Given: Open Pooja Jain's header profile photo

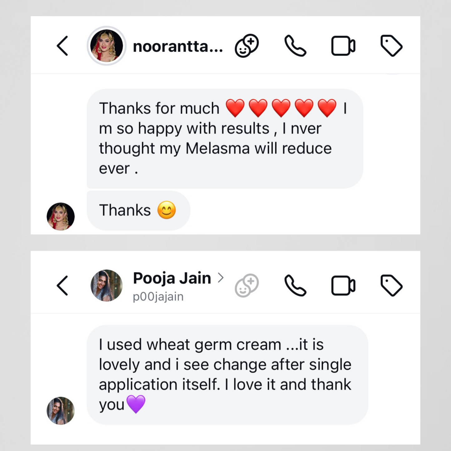Looking at the screenshot, I should pyautogui.click(x=106, y=286).
